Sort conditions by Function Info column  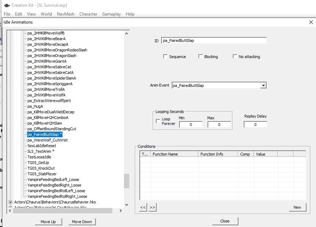218,154
